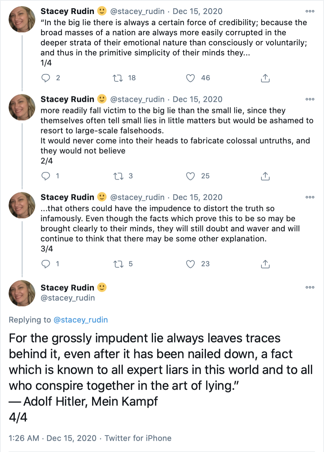Viewport: 324px width, 452px height.
Task: Like the 3/4 tweet with 23 likes
Action: click(x=191, y=264)
